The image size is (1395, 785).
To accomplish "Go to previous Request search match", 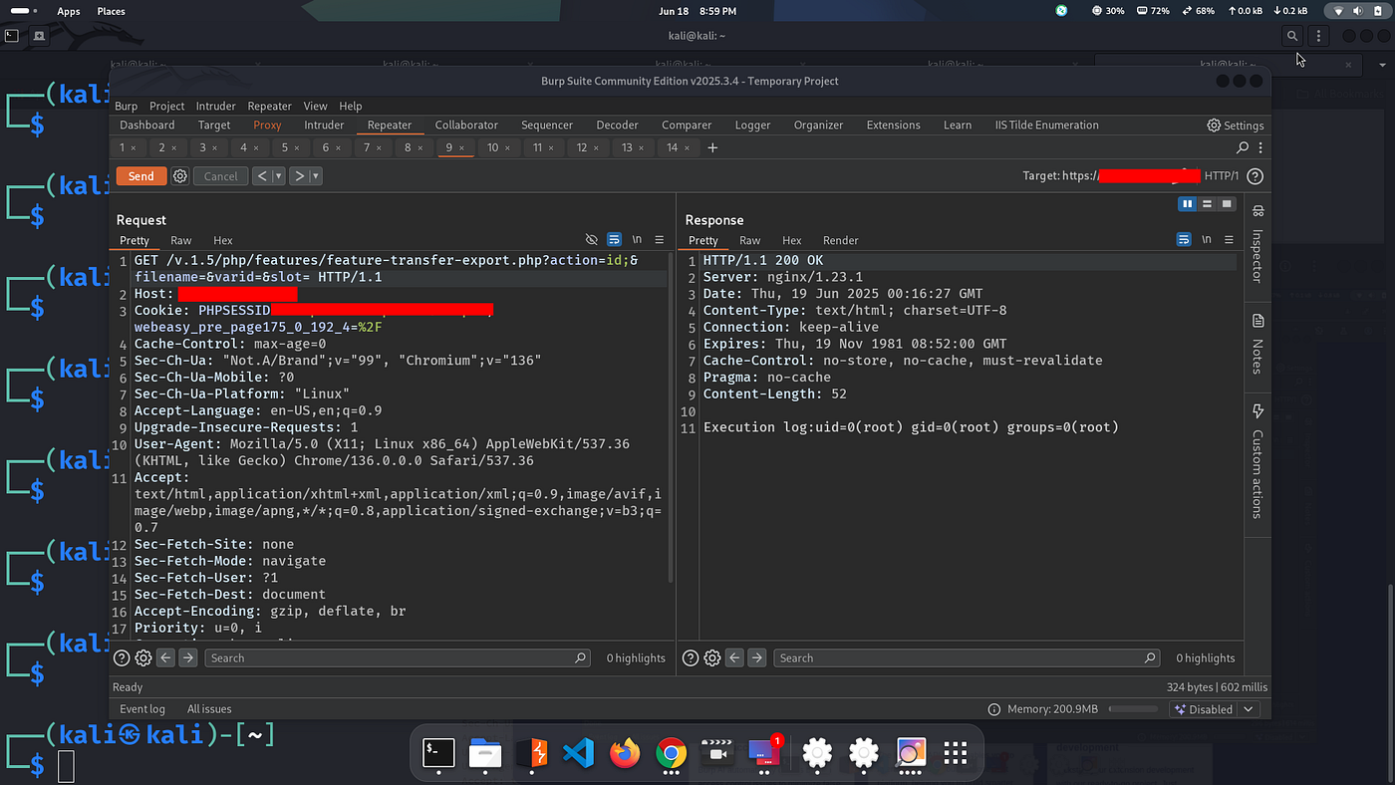I will pos(165,657).
